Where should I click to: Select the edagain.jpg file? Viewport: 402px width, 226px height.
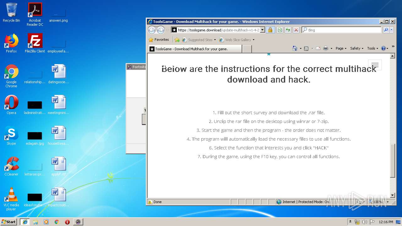[x=35, y=138]
